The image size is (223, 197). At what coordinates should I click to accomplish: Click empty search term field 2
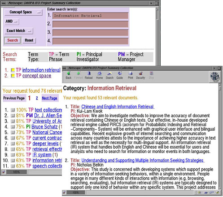pos(90,24)
